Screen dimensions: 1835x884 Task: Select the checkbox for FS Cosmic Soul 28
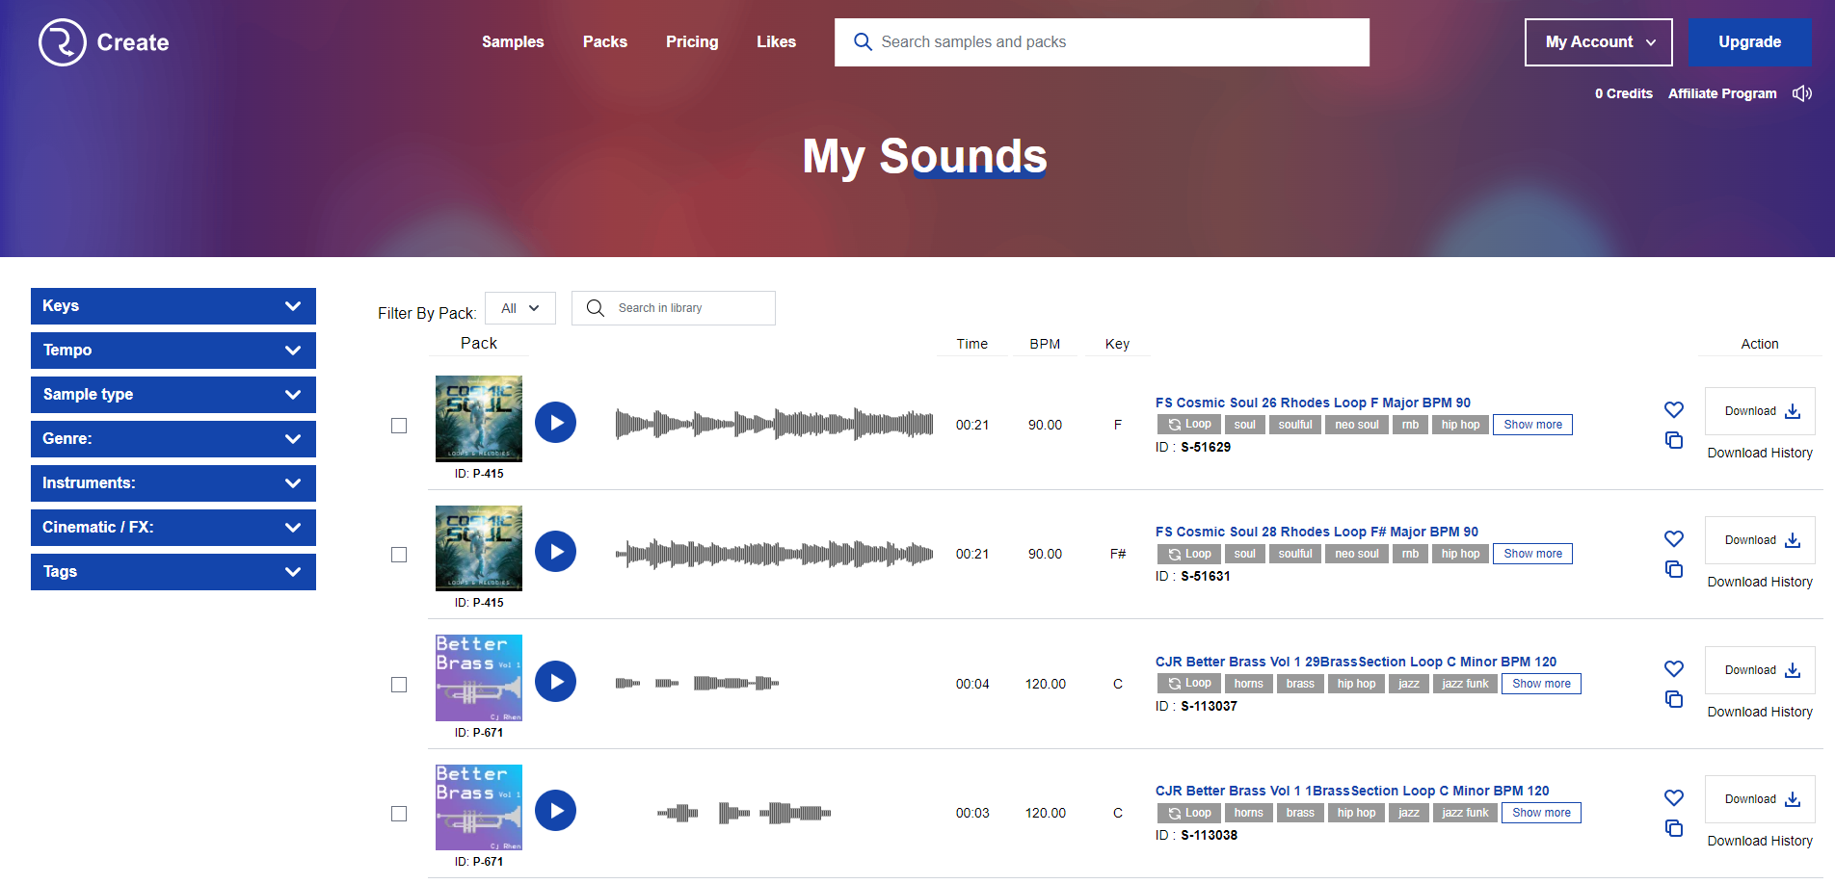[400, 555]
